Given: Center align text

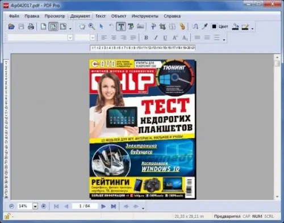Looking at the screenshot, I should [x=114, y=37].
